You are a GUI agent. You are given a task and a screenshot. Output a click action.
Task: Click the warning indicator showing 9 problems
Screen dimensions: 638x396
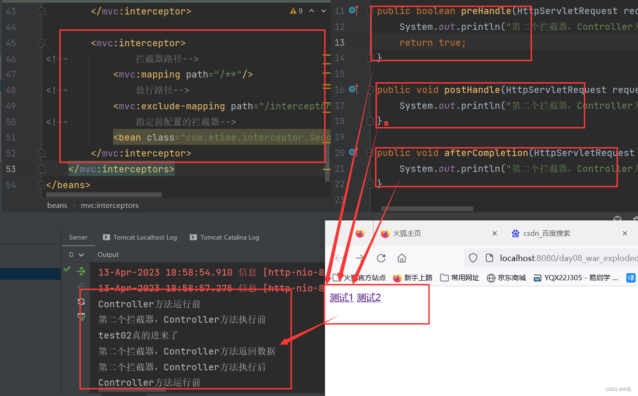point(296,11)
